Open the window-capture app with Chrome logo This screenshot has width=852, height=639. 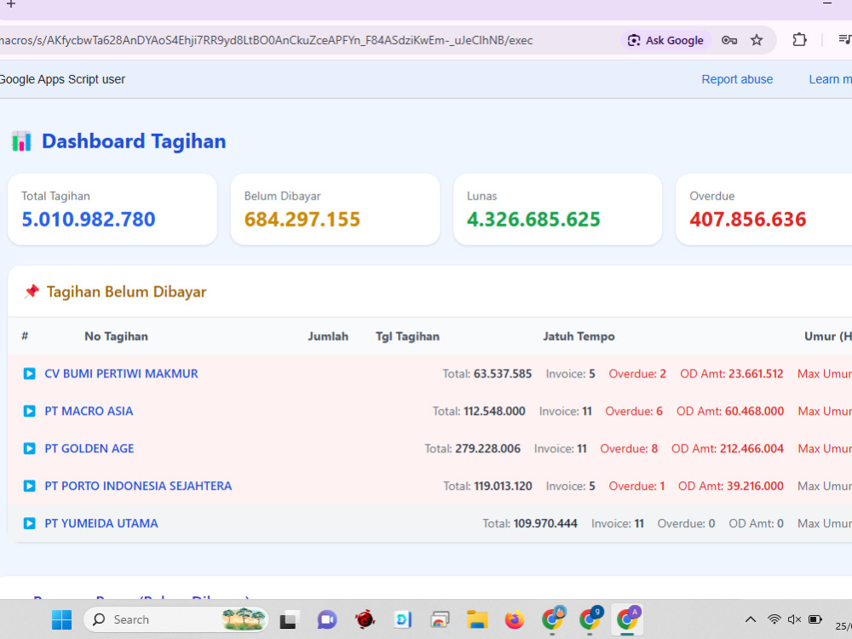(440, 619)
